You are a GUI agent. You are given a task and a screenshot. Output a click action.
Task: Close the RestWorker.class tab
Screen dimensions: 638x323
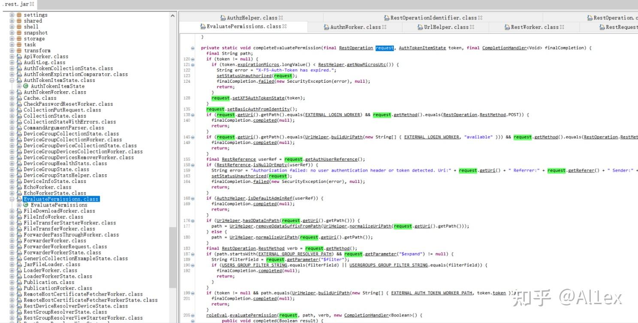pyautogui.click(x=562, y=27)
